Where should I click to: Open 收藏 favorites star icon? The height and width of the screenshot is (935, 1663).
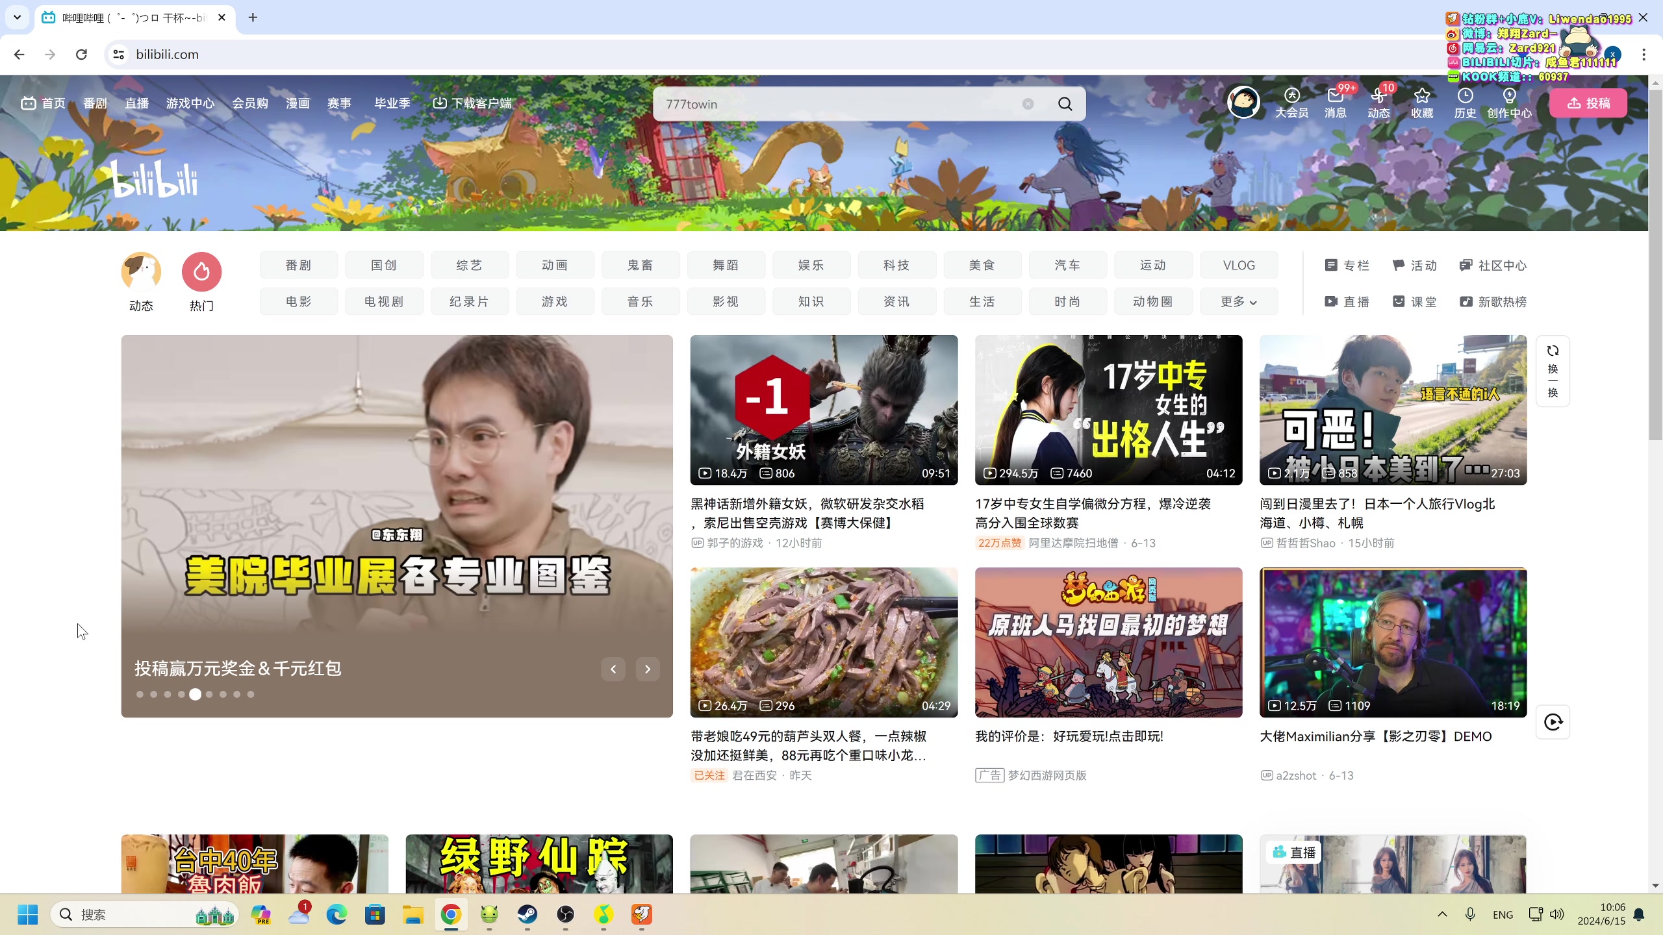[1422, 103]
